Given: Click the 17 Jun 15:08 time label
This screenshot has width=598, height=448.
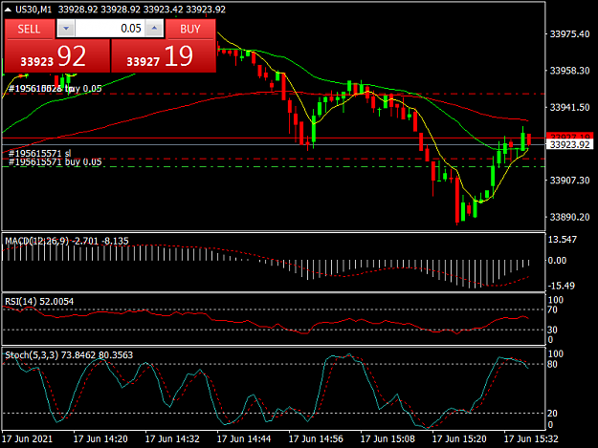Looking at the screenshot, I should tap(388, 438).
